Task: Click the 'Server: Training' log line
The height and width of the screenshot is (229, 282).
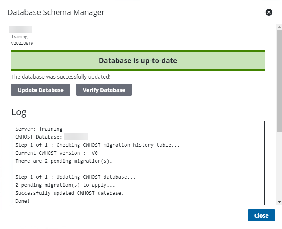Action: coord(39,129)
